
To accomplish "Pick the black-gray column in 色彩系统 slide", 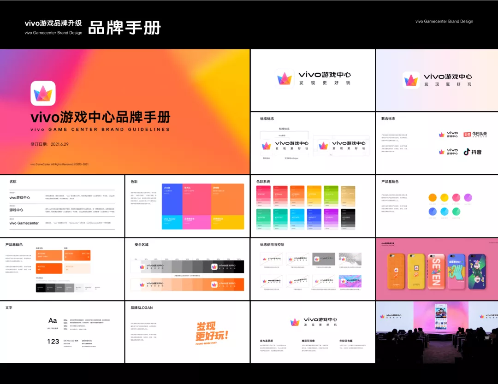I will coord(348,219).
